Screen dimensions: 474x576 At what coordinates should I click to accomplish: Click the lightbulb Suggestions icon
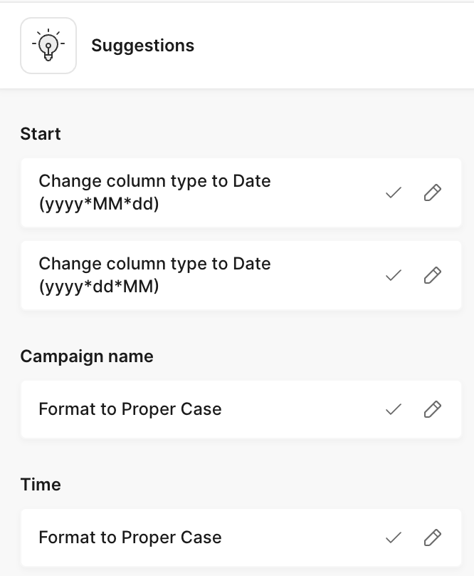pyautogui.click(x=48, y=46)
